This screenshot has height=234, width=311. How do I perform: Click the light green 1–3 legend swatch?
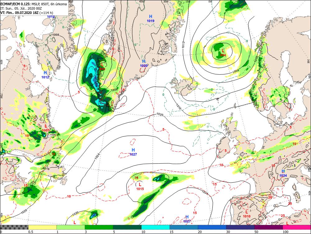pos(71,227)
